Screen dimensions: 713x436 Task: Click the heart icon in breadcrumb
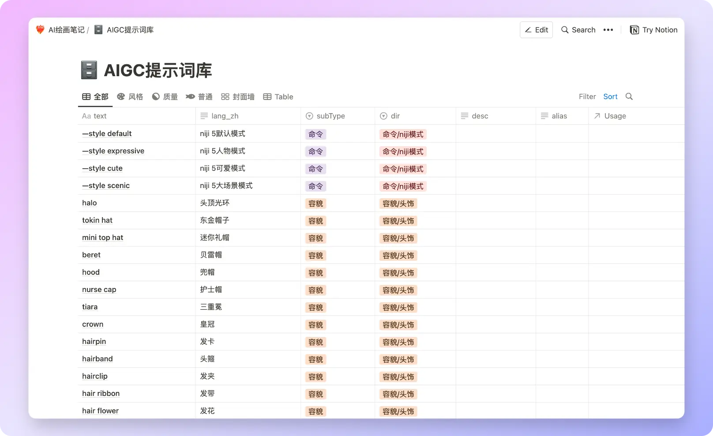tap(40, 30)
